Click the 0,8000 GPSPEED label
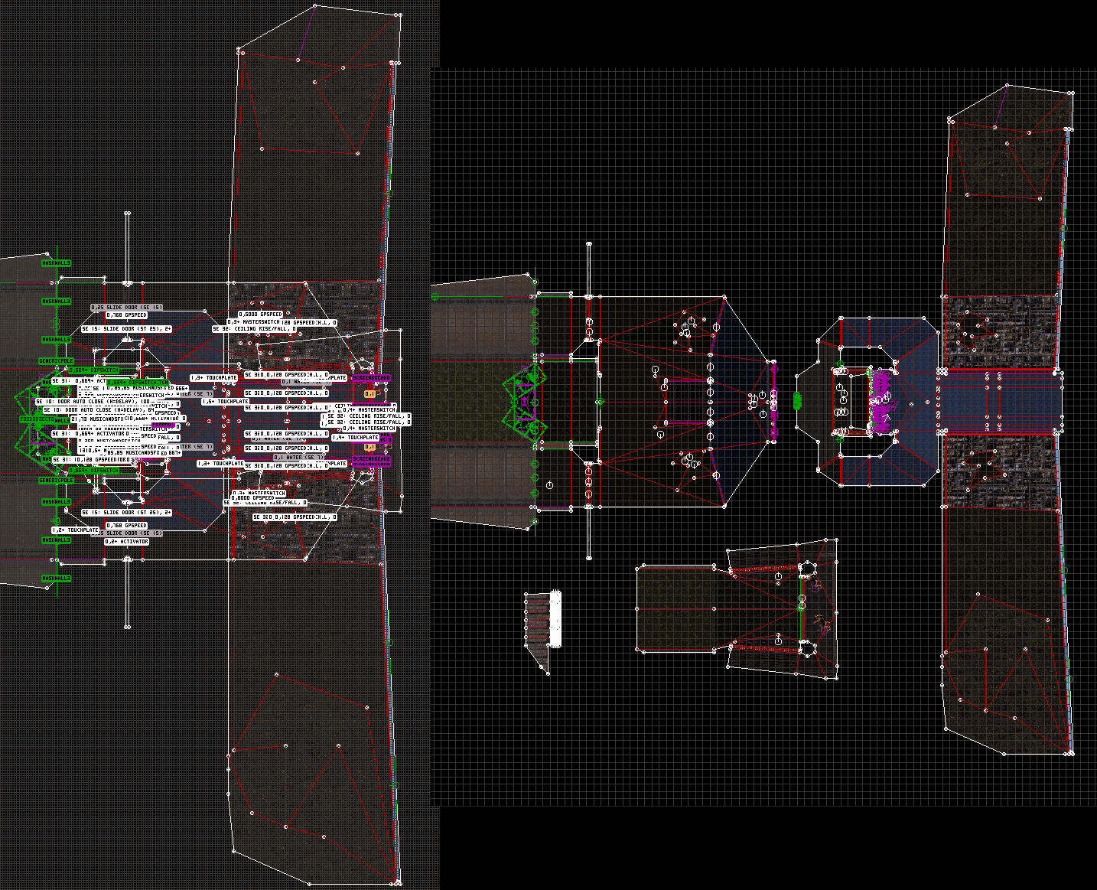 coord(252,498)
